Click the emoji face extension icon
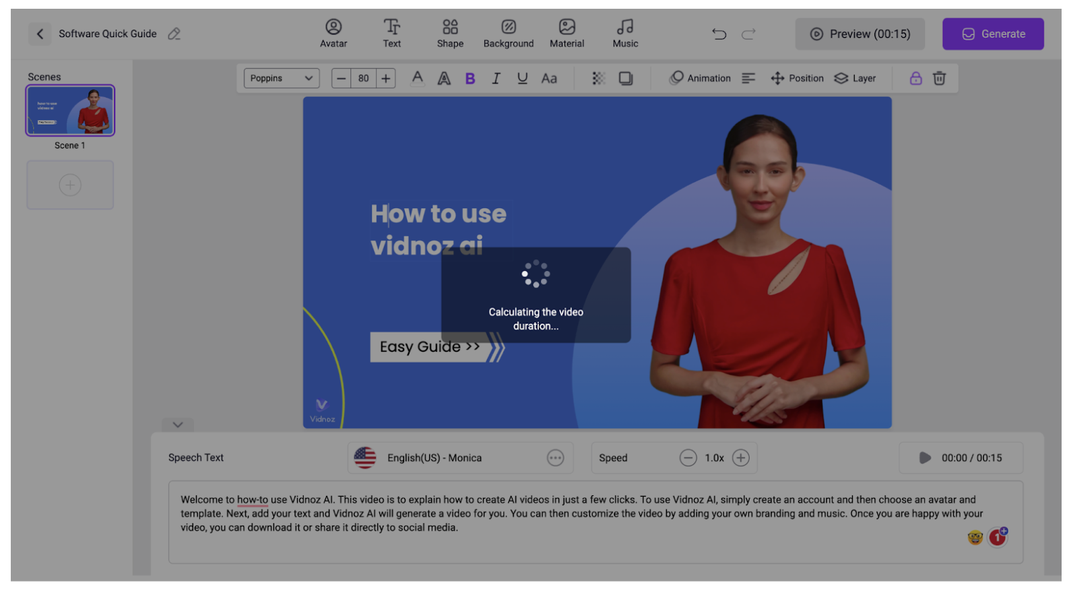1067x589 pixels. point(975,538)
